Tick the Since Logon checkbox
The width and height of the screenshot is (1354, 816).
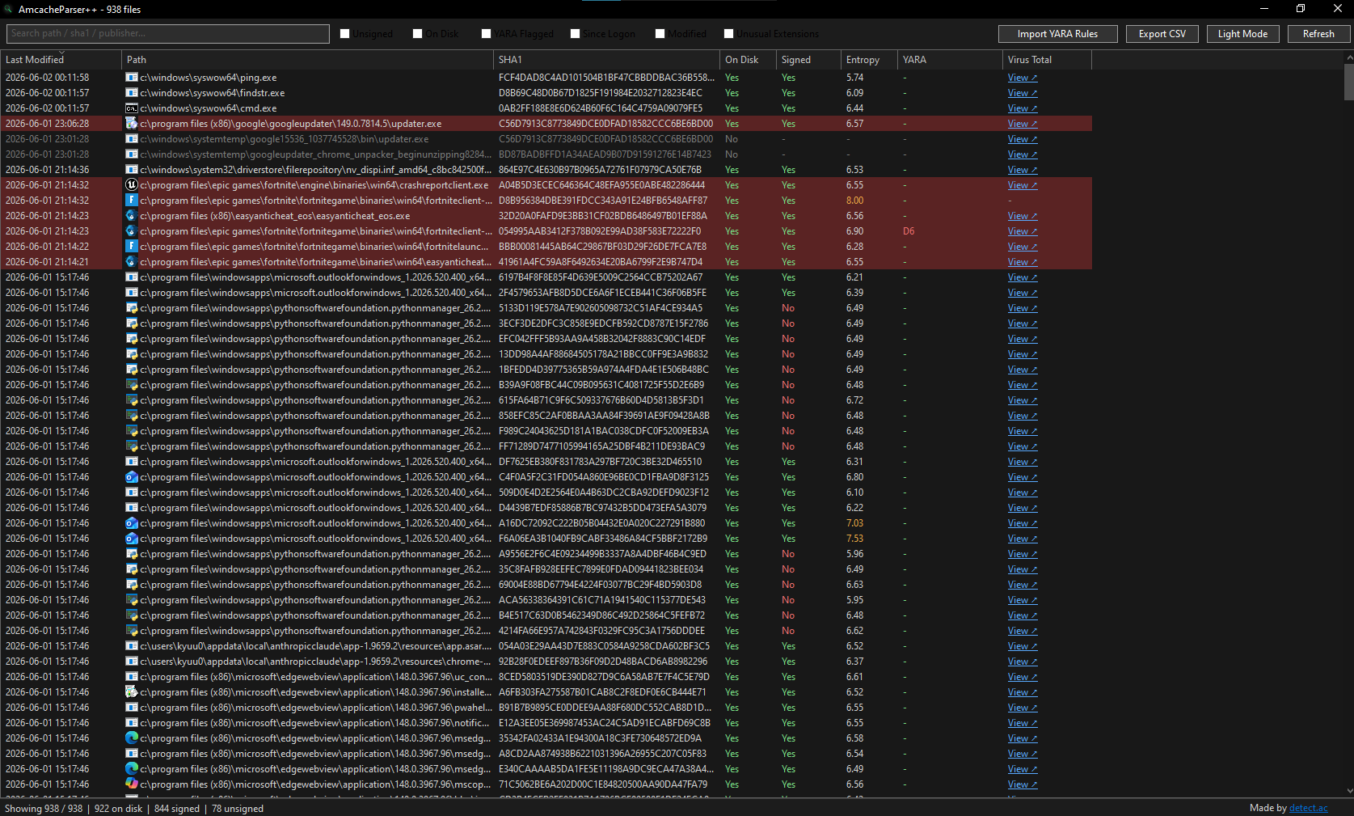click(x=576, y=34)
